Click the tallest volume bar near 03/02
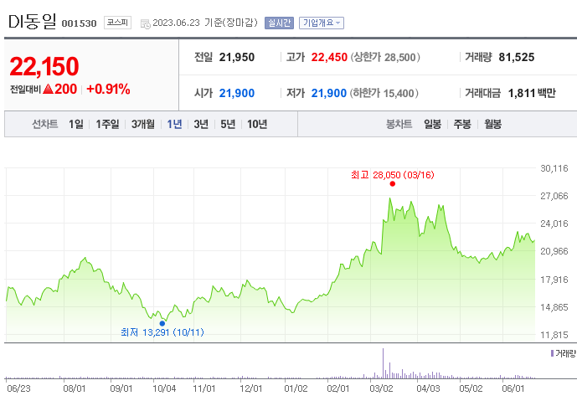The height and width of the screenshot is (406, 577). (383, 363)
